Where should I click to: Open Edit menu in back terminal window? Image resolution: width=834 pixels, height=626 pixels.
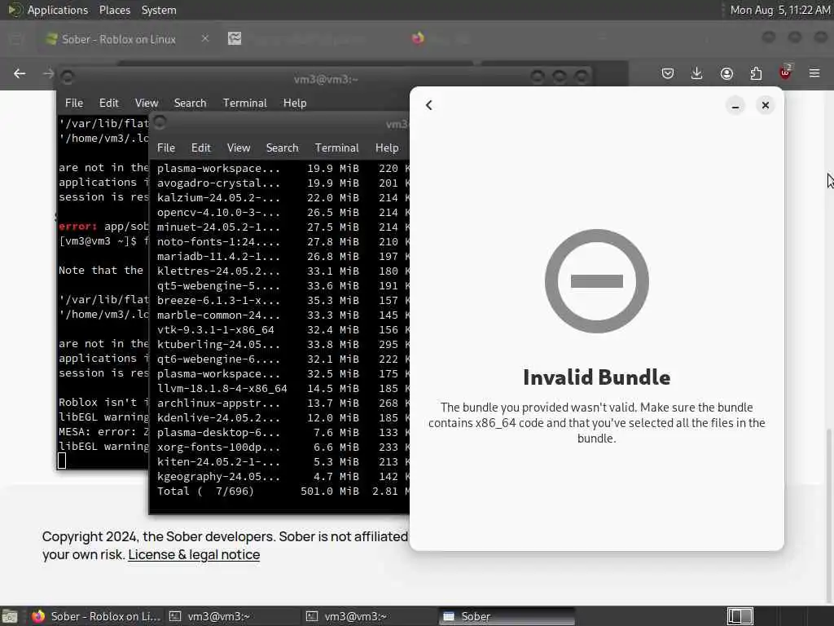pyautogui.click(x=108, y=103)
